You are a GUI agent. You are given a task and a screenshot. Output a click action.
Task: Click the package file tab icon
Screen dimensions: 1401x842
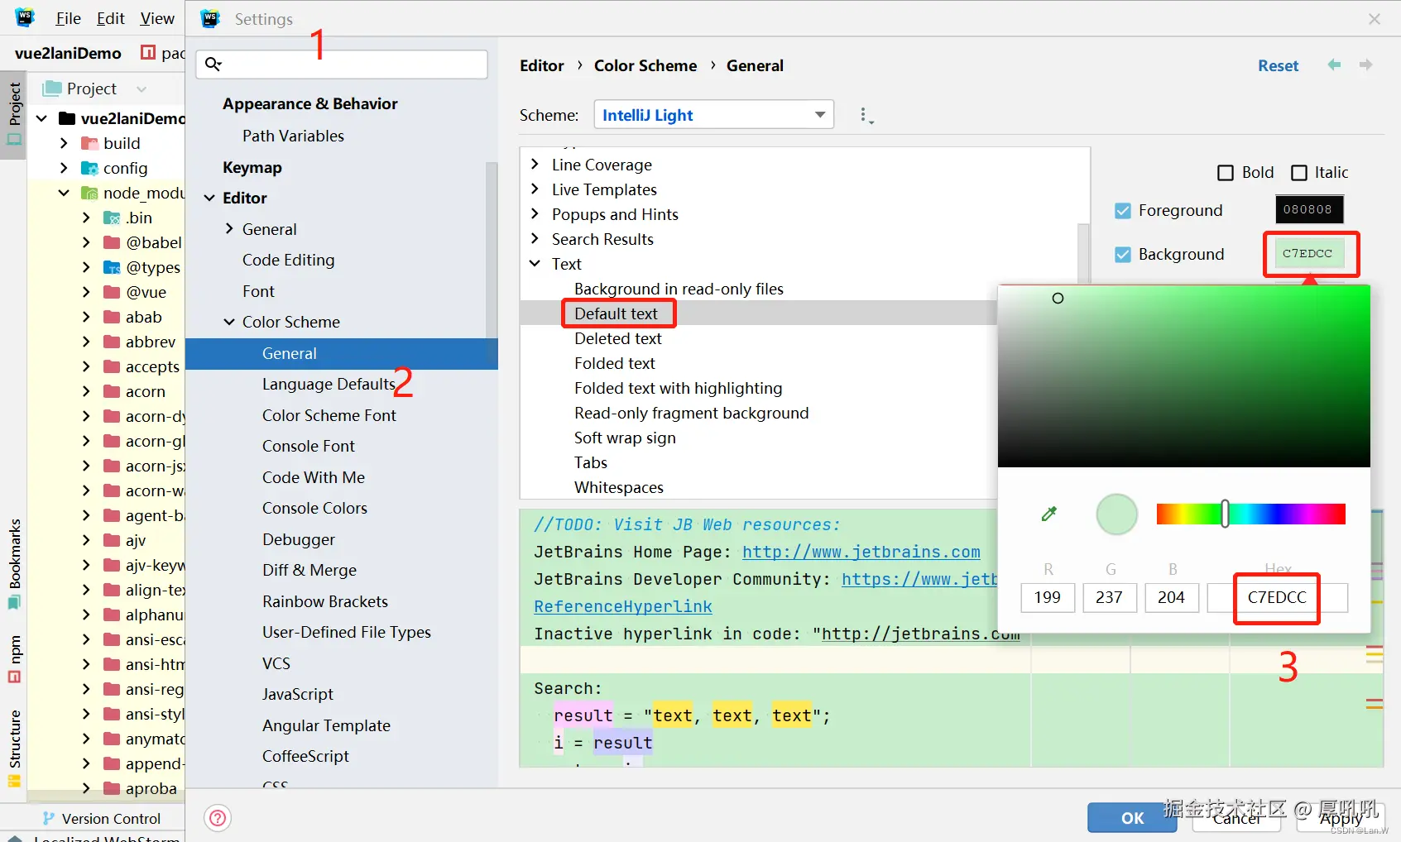148,53
